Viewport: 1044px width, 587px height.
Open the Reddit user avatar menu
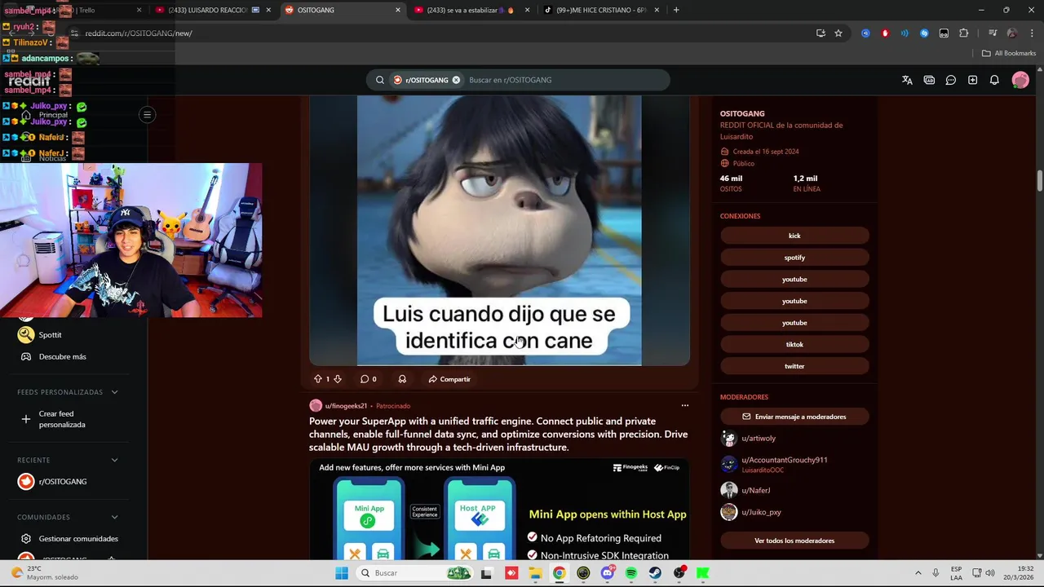click(x=1020, y=80)
